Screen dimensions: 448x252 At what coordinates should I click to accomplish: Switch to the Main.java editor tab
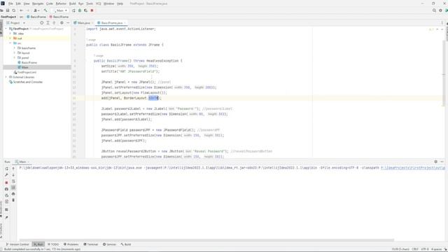click(x=82, y=23)
